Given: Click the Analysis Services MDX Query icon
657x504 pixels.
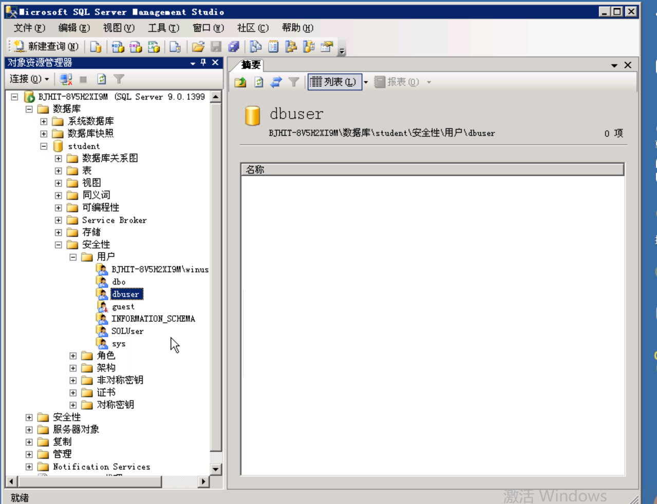Looking at the screenshot, I should tap(118, 47).
